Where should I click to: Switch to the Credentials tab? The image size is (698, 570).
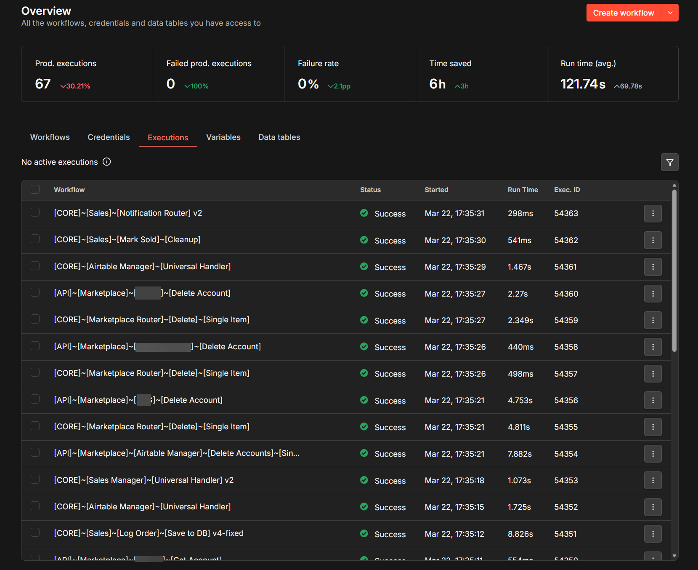coord(109,137)
